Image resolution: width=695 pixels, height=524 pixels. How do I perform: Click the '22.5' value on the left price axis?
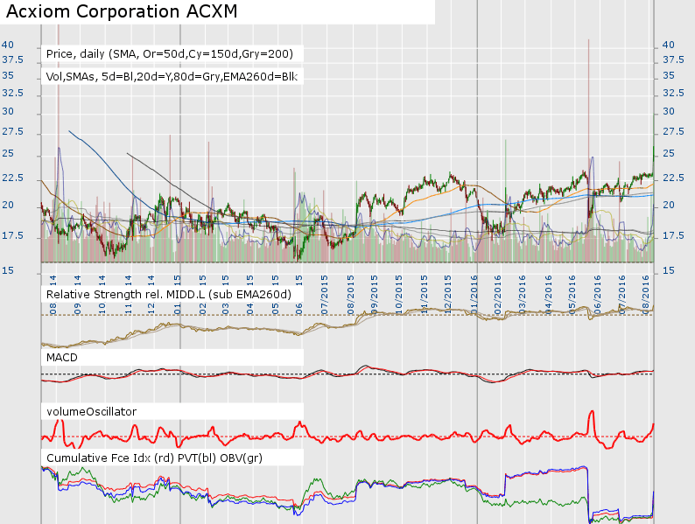point(12,178)
